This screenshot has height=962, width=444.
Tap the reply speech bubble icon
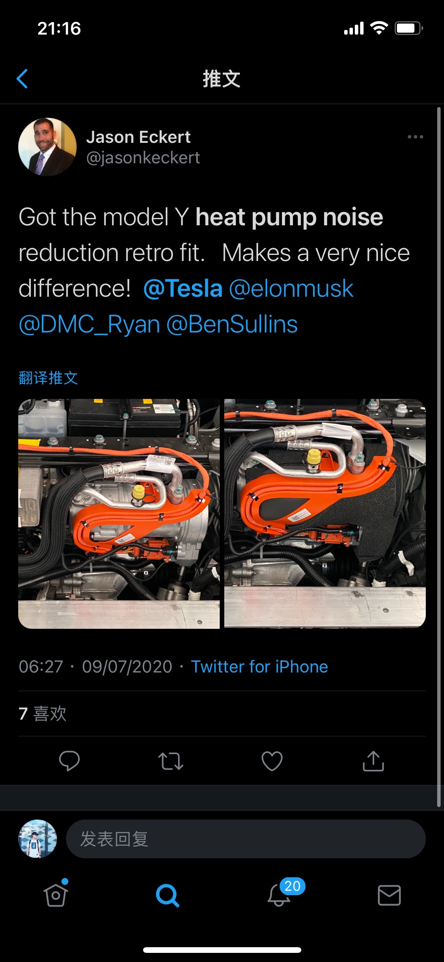point(69,761)
